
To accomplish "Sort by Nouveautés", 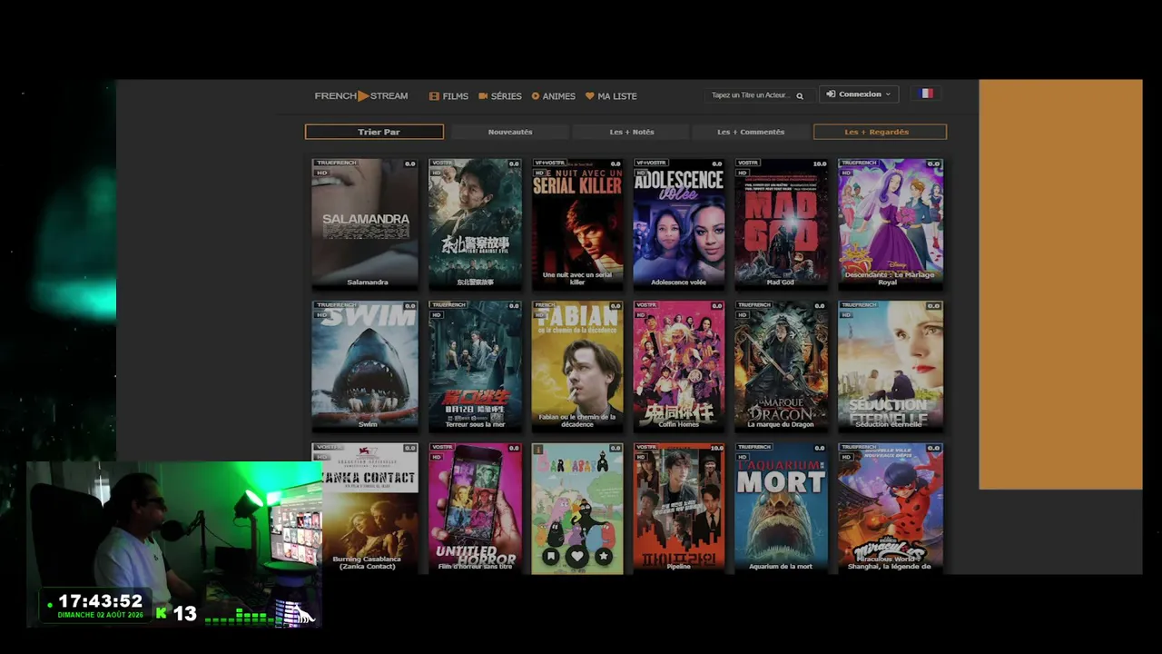I will (510, 132).
